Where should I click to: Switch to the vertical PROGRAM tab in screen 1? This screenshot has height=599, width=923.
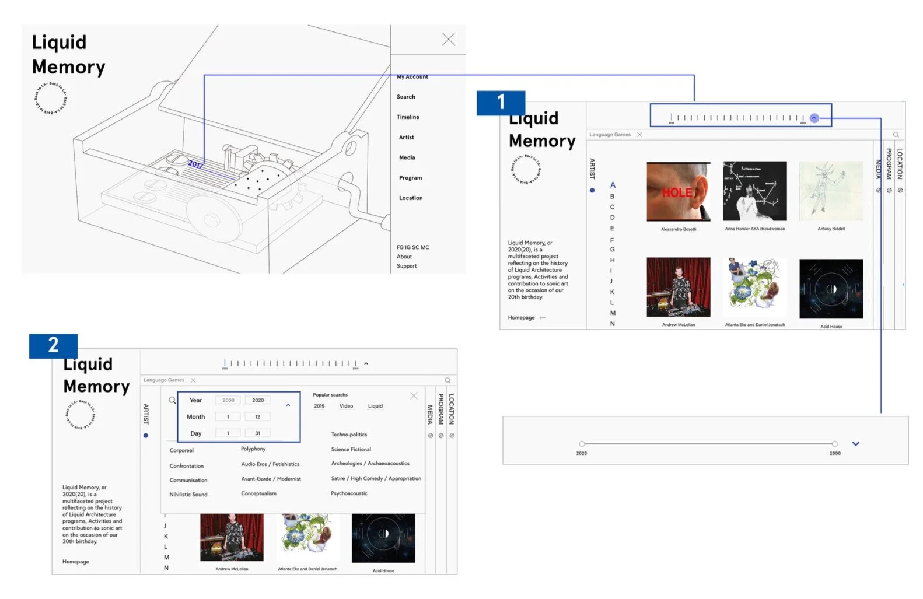[889, 164]
